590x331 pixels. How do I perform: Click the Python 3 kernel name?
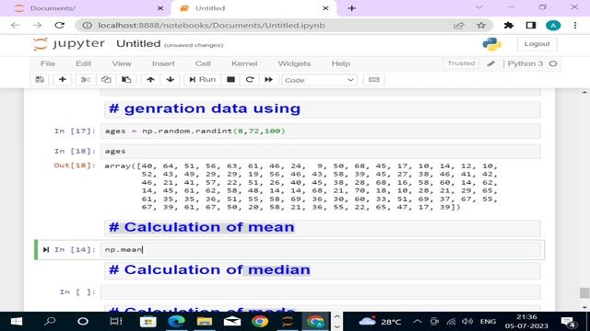pyautogui.click(x=525, y=63)
